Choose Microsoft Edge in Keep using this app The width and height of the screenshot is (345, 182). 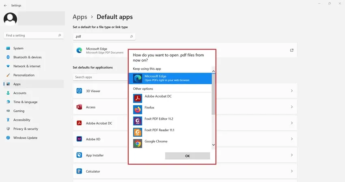(x=170, y=78)
